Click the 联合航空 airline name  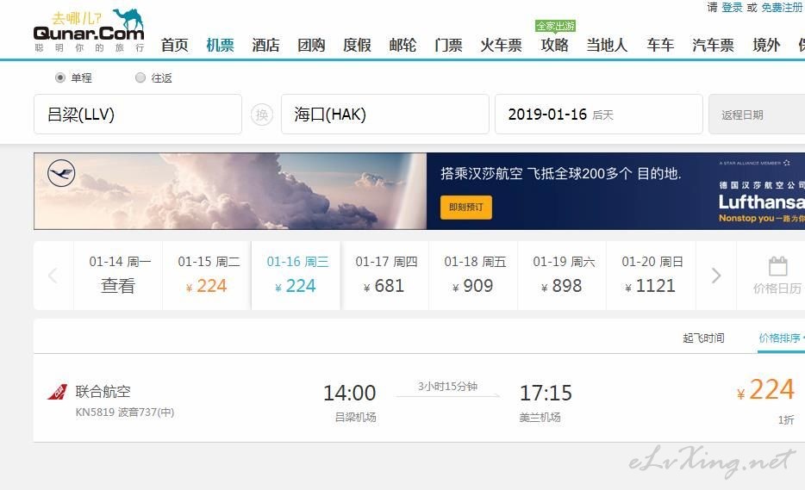click(x=103, y=392)
